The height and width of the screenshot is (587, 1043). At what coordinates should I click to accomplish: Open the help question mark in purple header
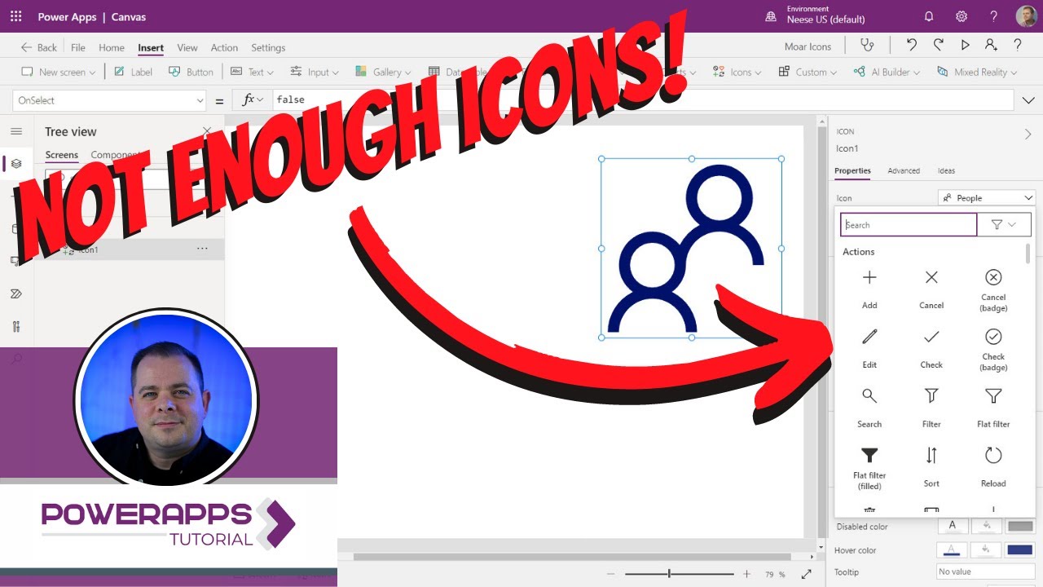pos(993,16)
